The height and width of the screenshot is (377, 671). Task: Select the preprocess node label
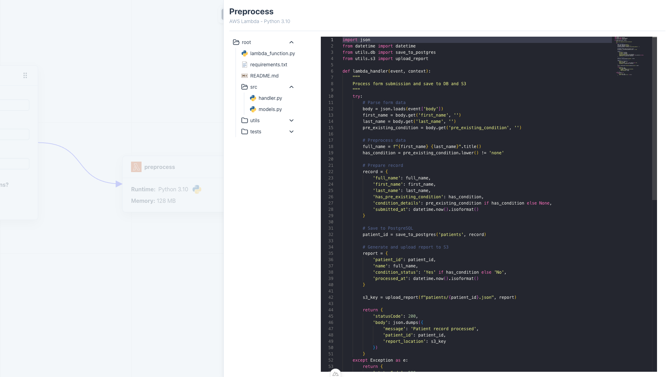pos(160,167)
